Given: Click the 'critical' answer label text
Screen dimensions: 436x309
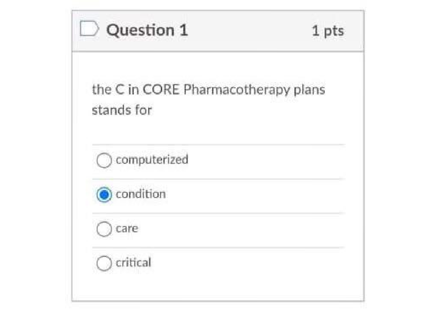Looking at the screenshot, I should click(133, 263).
